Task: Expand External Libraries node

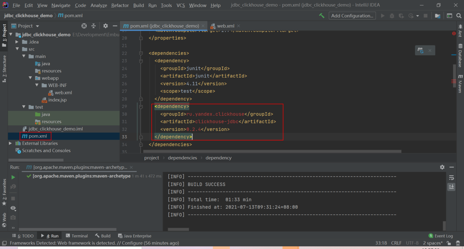Action: pyautogui.click(x=11, y=143)
